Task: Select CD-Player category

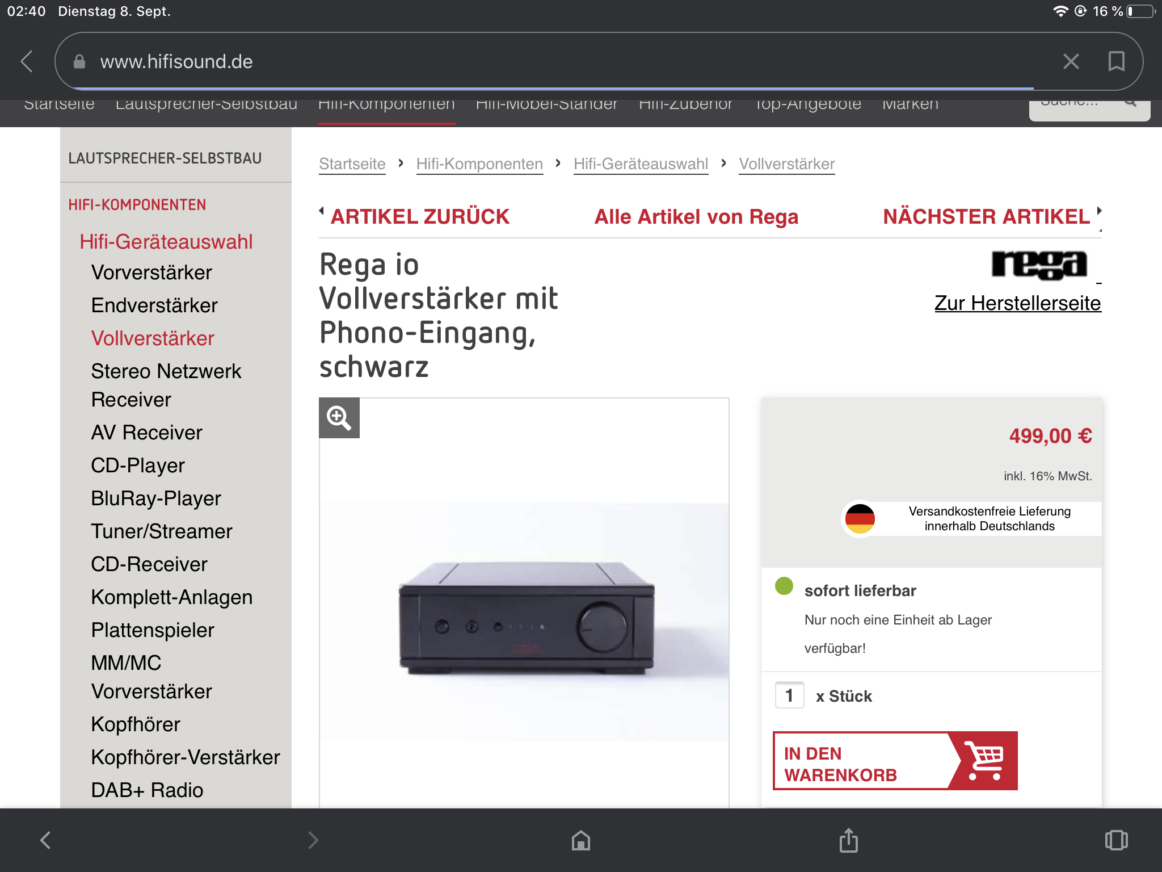Action: [138, 466]
